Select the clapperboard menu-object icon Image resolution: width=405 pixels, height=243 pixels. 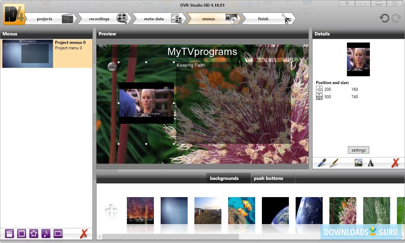(x=9, y=233)
